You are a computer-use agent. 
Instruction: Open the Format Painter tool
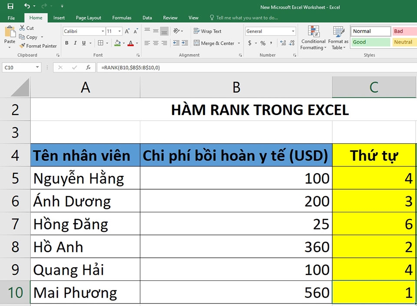(x=38, y=46)
